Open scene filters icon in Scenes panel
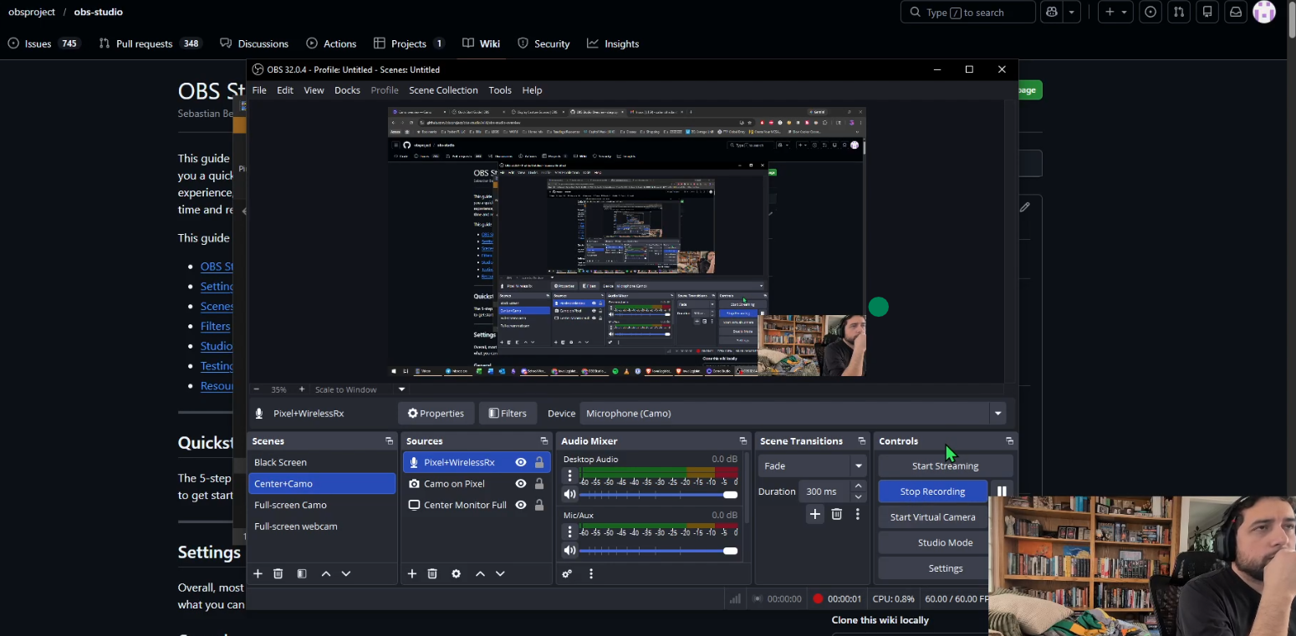The height and width of the screenshot is (636, 1296). [x=302, y=573]
